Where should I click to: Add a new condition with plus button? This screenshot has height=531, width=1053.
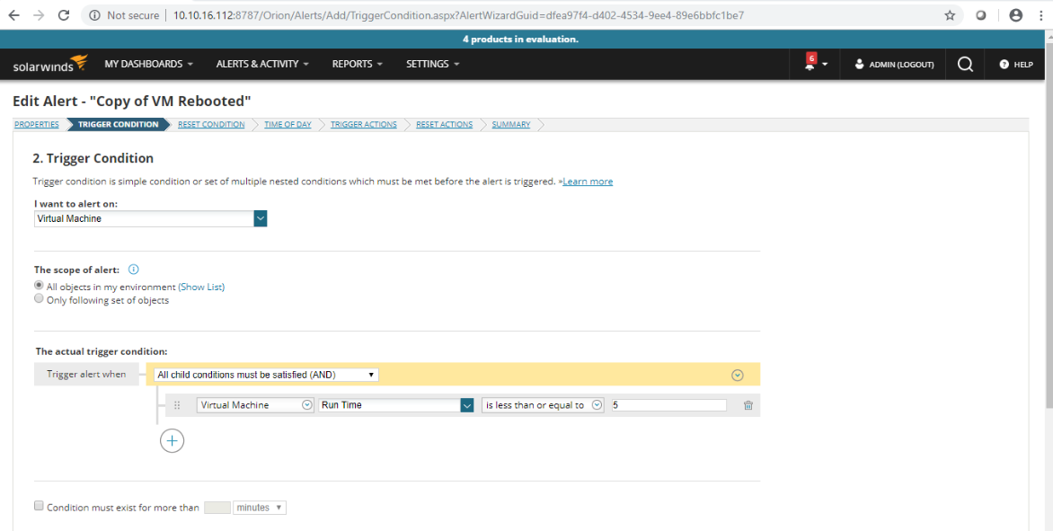(x=172, y=440)
